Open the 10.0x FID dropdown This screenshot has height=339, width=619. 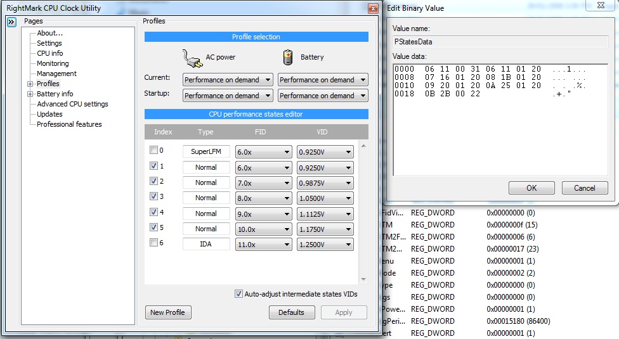263,229
